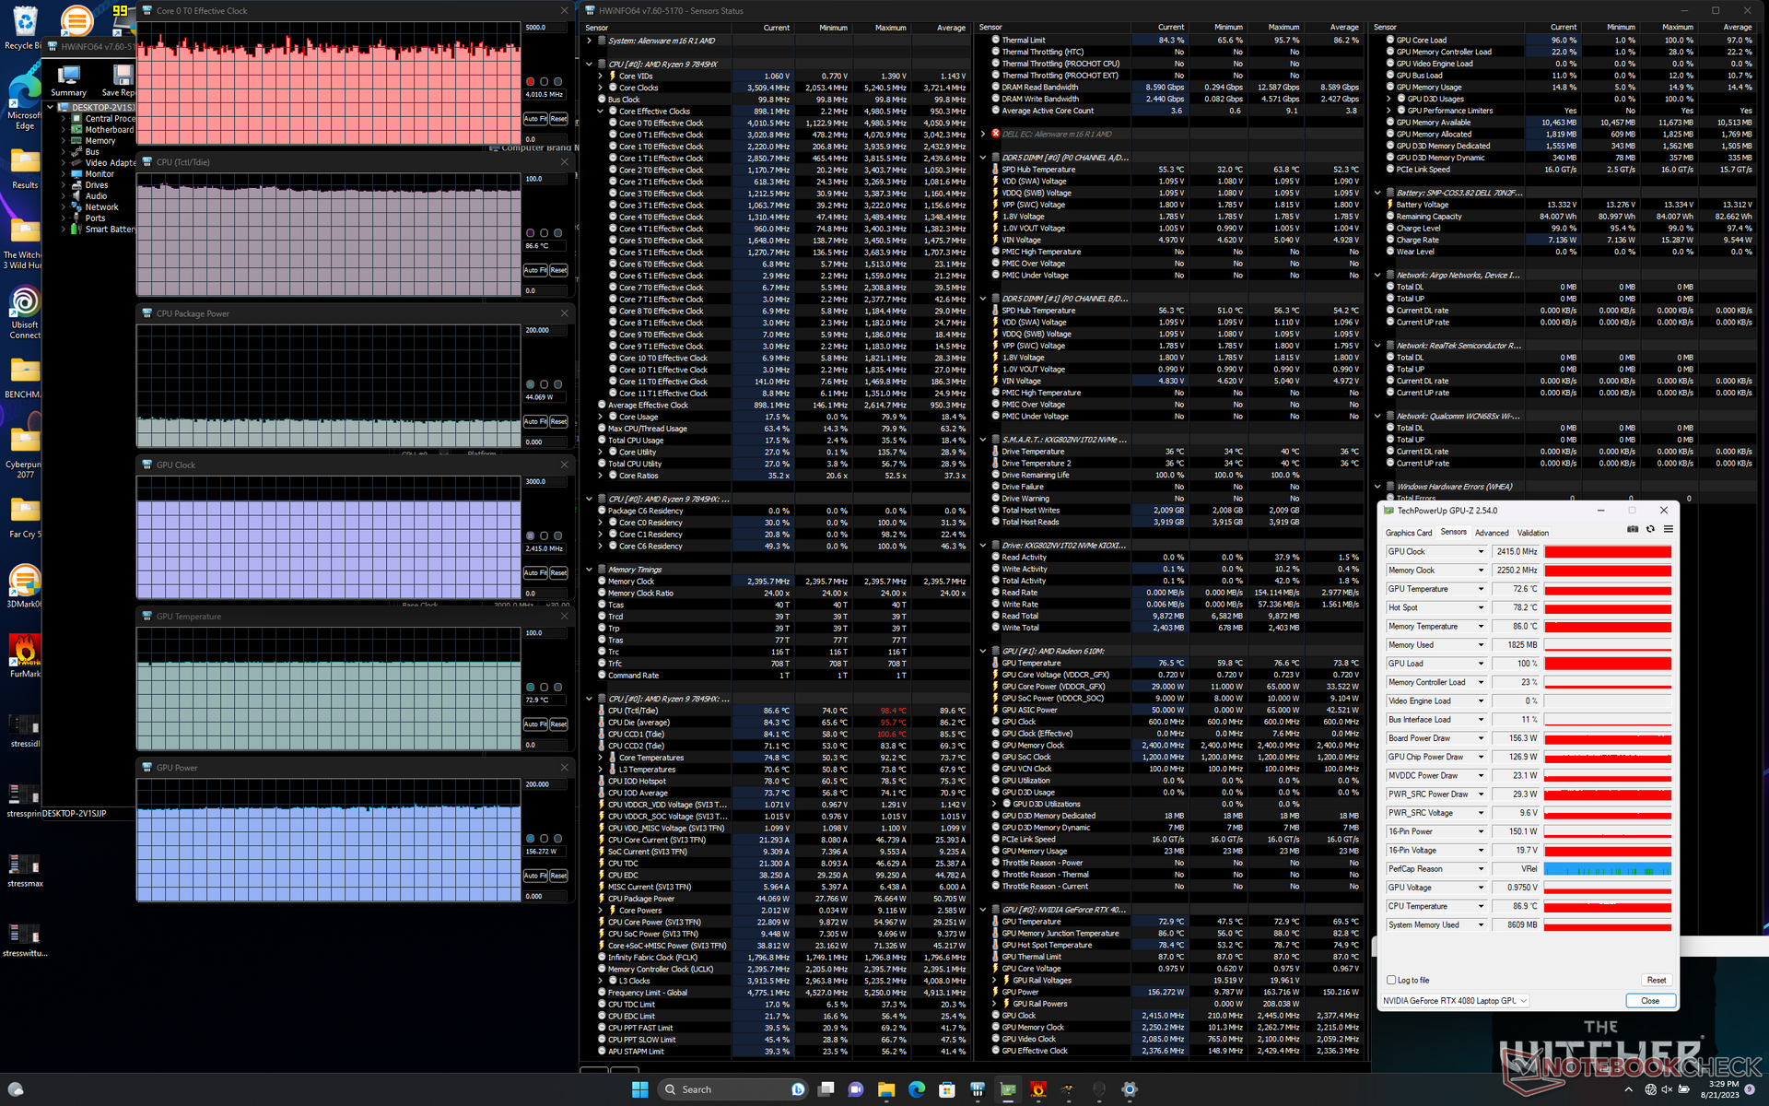Click GPU-Z screenshot camera icon
This screenshot has width=1769, height=1106.
pyautogui.click(x=1633, y=529)
